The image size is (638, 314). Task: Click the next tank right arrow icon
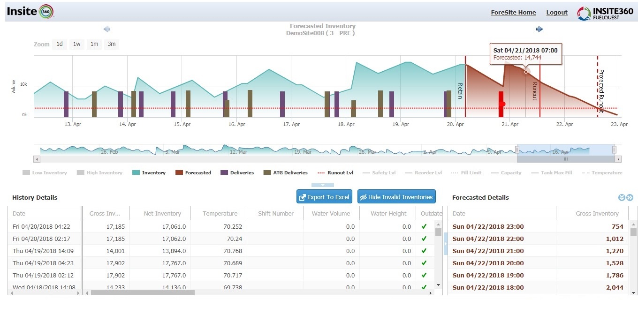(x=539, y=29)
